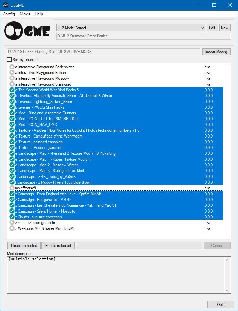
Task: Click green check icon of Blind and Vulnerable Gunners
Action: (x=12, y=113)
